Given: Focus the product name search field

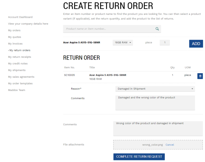Looking at the screenshot, I should pyautogui.click(x=112, y=29).
